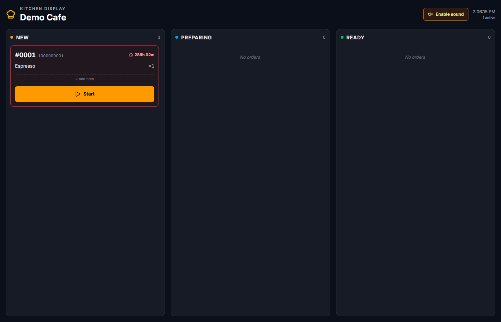Click the muted speaker icon
The height and width of the screenshot is (322, 501).
click(x=431, y=14)
